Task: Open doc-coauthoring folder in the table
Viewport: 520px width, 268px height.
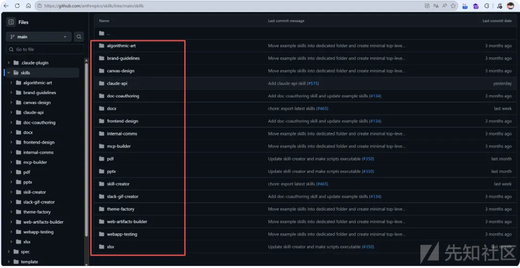Action: coord(123,96)
